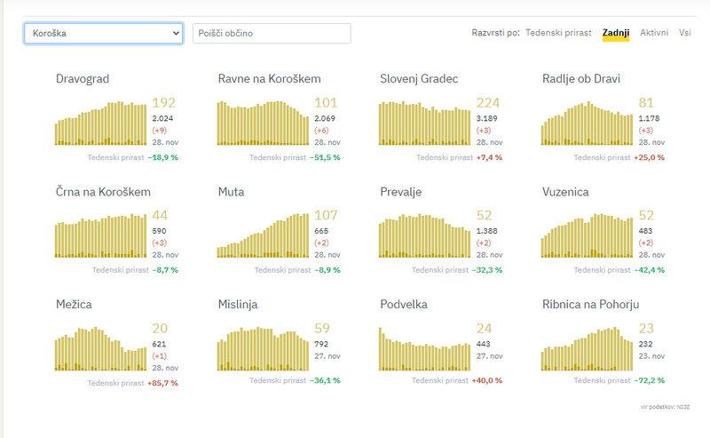710x438 pixels.
Task: Sort by Vsi cases
Action: (x=684, y=33)
